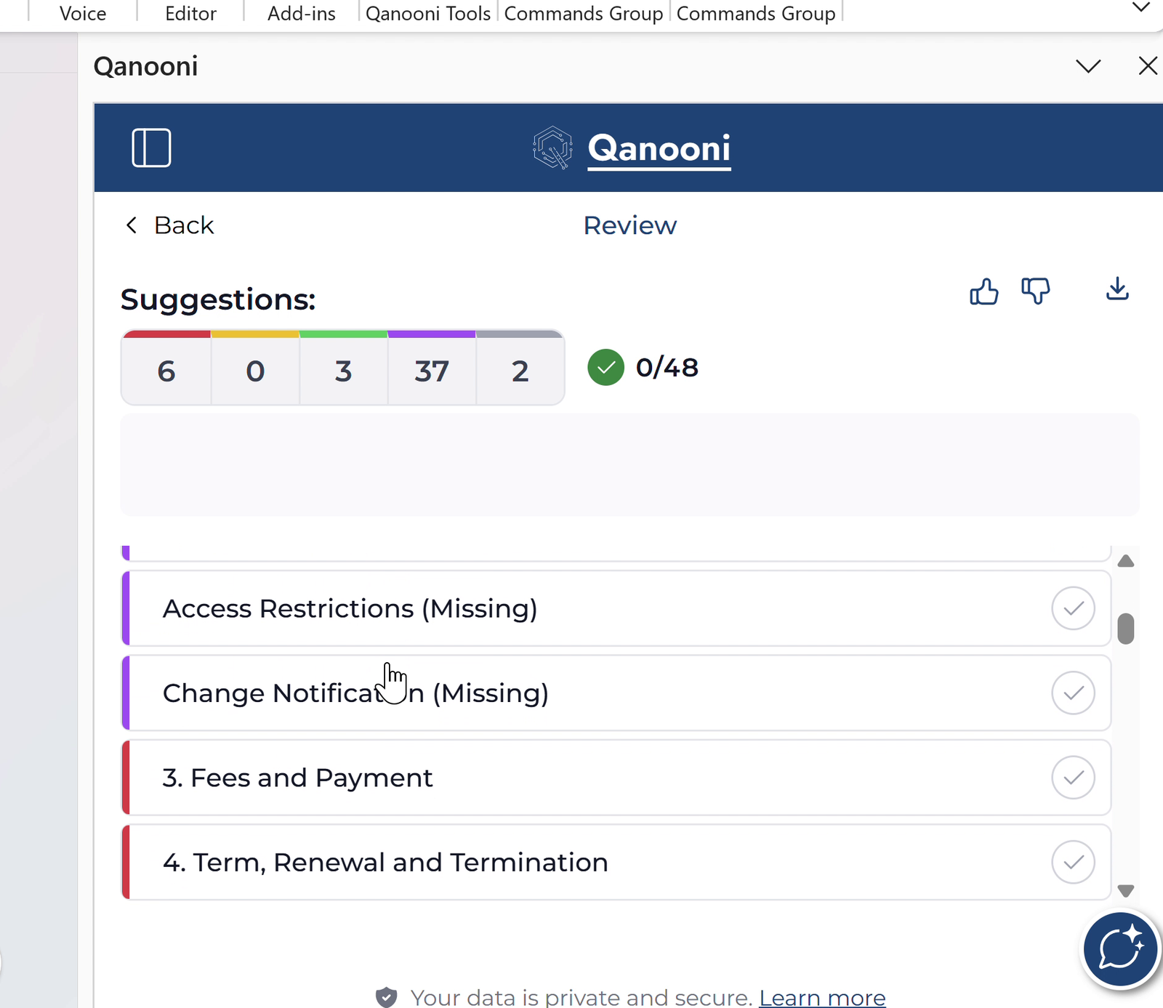Expand Change Notification (Missing) suggestion

point(616,693)
